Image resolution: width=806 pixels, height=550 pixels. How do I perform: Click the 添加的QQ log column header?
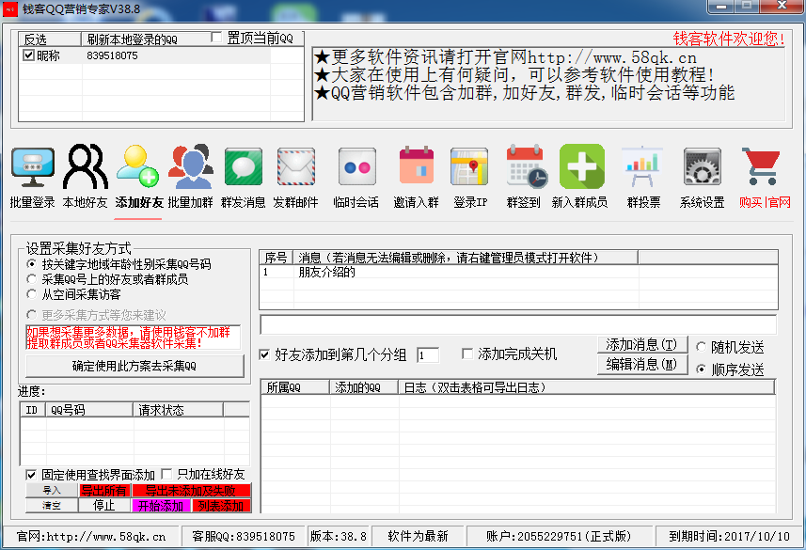point(364,387)
